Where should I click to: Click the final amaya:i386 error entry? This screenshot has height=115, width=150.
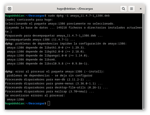pos(15,99)
